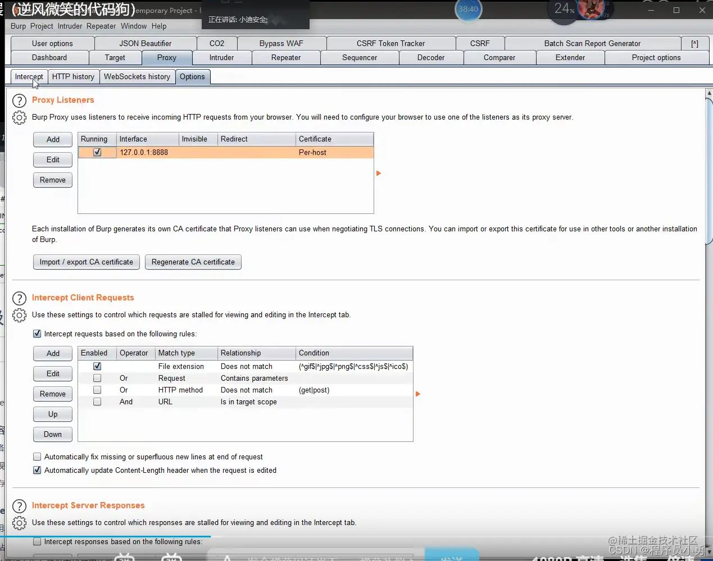
Task: Open the Repeater tab
Action: point(286,57)
